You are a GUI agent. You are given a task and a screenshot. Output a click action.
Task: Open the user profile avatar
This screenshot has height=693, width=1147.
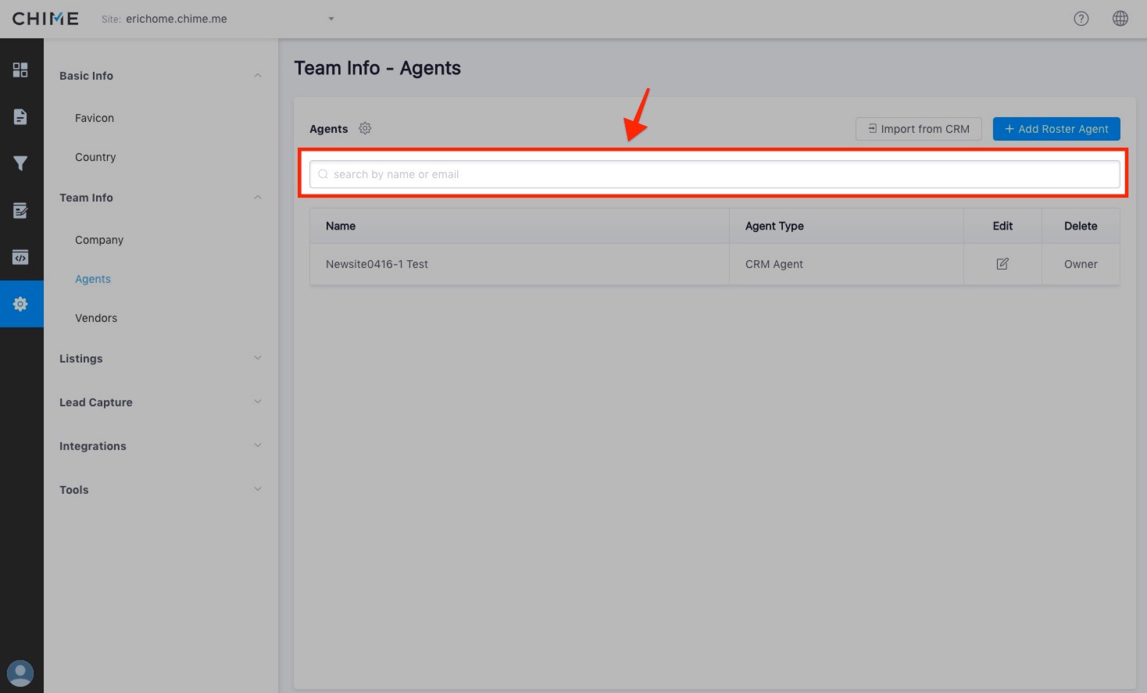click(x=20, y=673)
